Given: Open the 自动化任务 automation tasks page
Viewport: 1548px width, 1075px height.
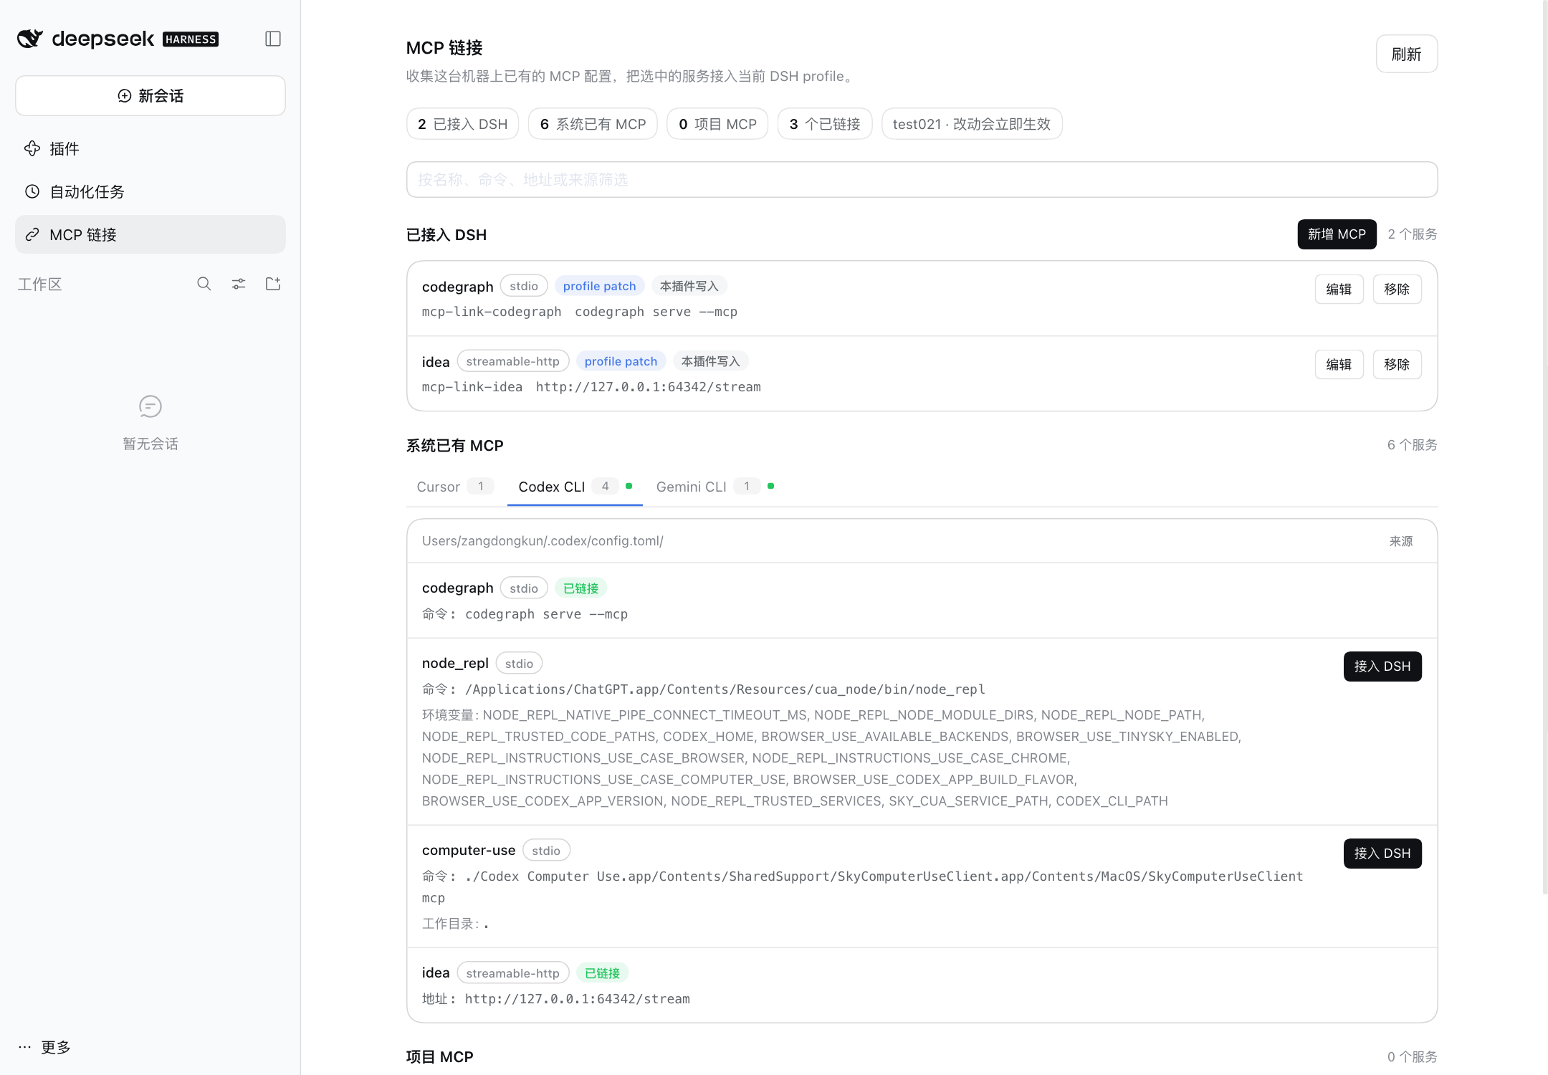Looking at the screenshot, I should [150, 191].
